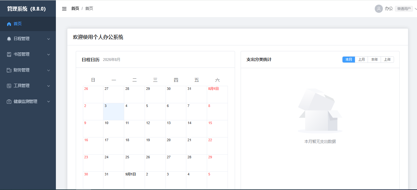Screen dimensions: 417x190
Task: Open the 日程管理 menu label
Action: 21,39
